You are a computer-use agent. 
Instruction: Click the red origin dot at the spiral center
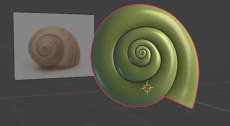[142, 53]
